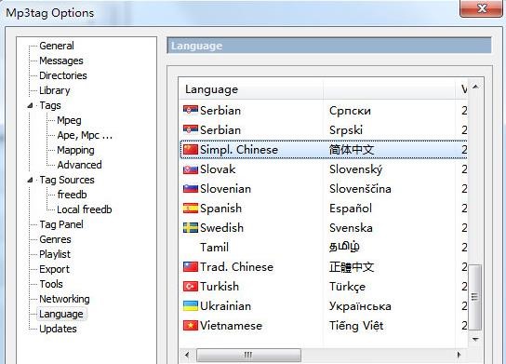Close the Mp3tag Options dialog
The width and height of the screenshot is (506, 364).
[482, 8]
